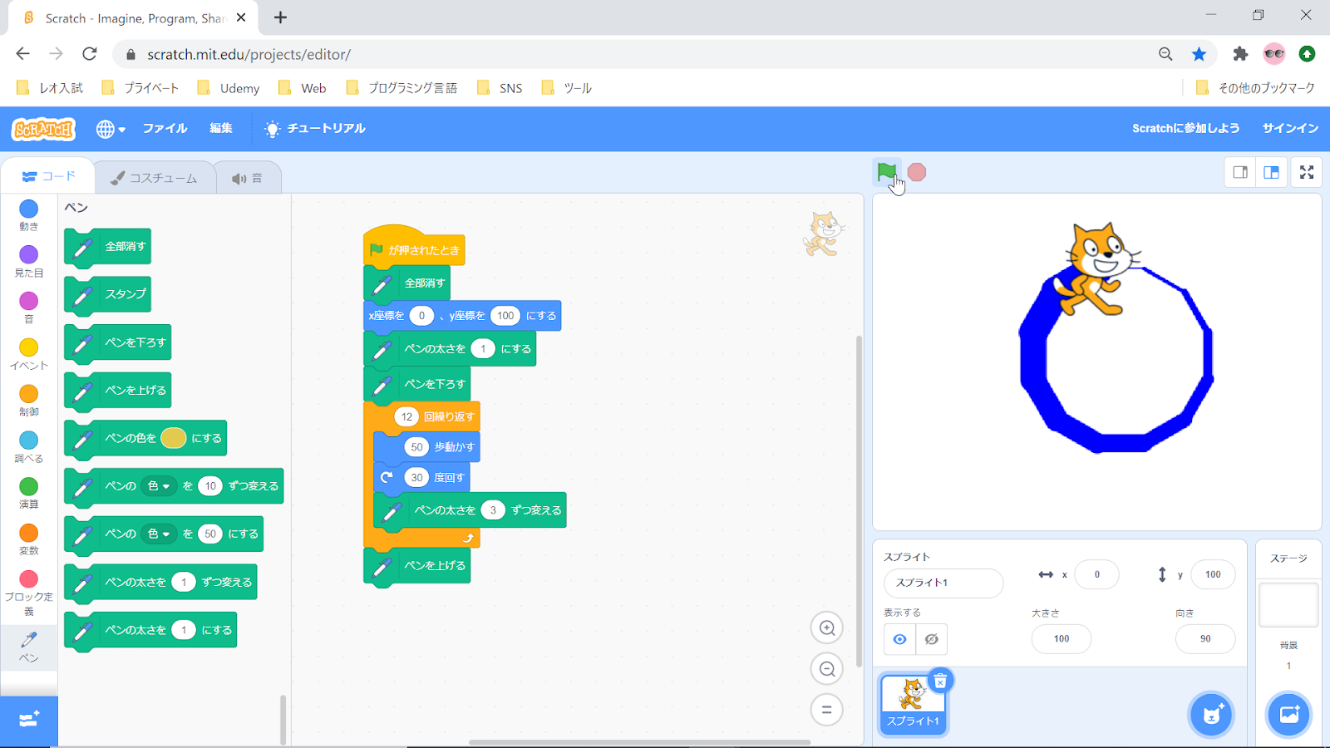Show the sprite with the eye icon
This screenshot has height=748, width=1330.
(x=899, y=639)
